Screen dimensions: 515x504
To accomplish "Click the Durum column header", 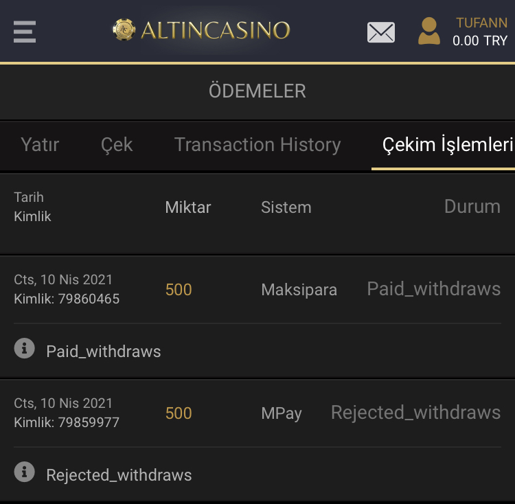I will click(x=472, y=207).
